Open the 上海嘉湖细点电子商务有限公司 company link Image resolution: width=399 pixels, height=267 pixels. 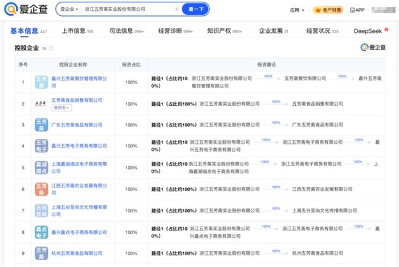(x=79, y=168)
